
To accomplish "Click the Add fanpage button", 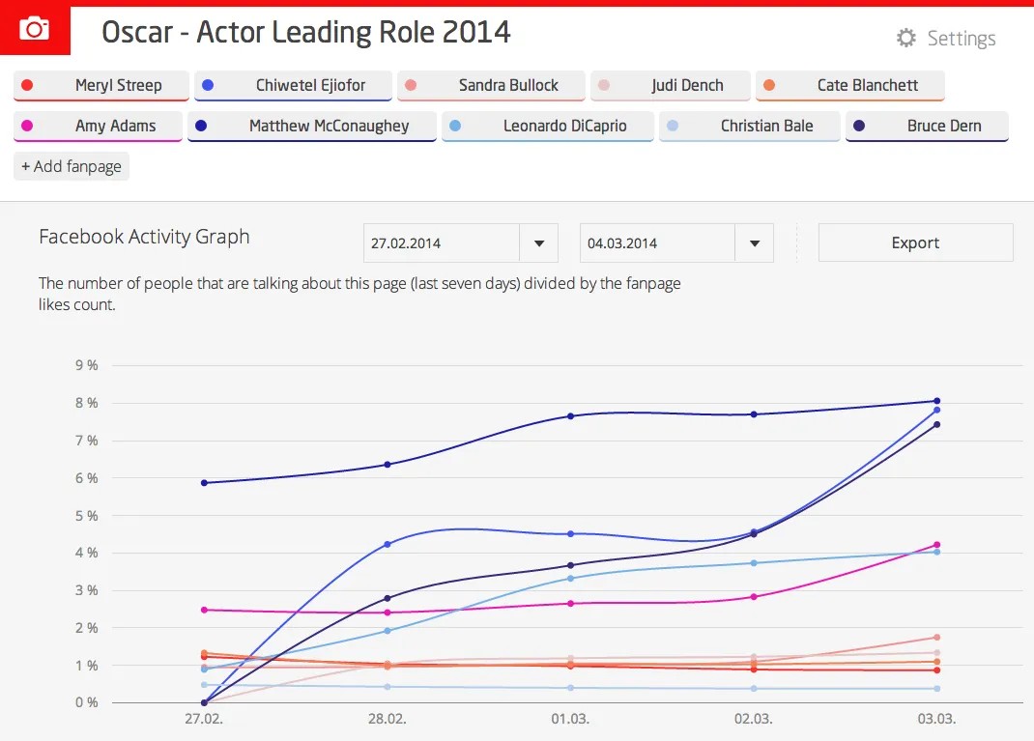I will [x=71, y=166].
